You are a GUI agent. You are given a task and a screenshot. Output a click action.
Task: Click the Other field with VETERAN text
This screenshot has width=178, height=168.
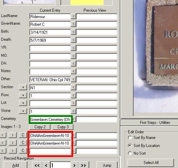[x=50, y=79]
